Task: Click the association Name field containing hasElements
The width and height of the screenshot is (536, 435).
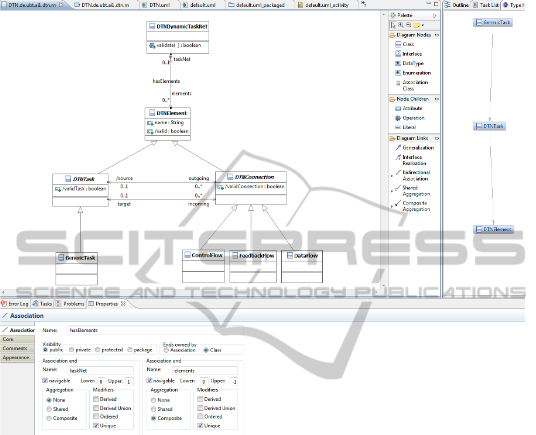Action: point(155,331)
